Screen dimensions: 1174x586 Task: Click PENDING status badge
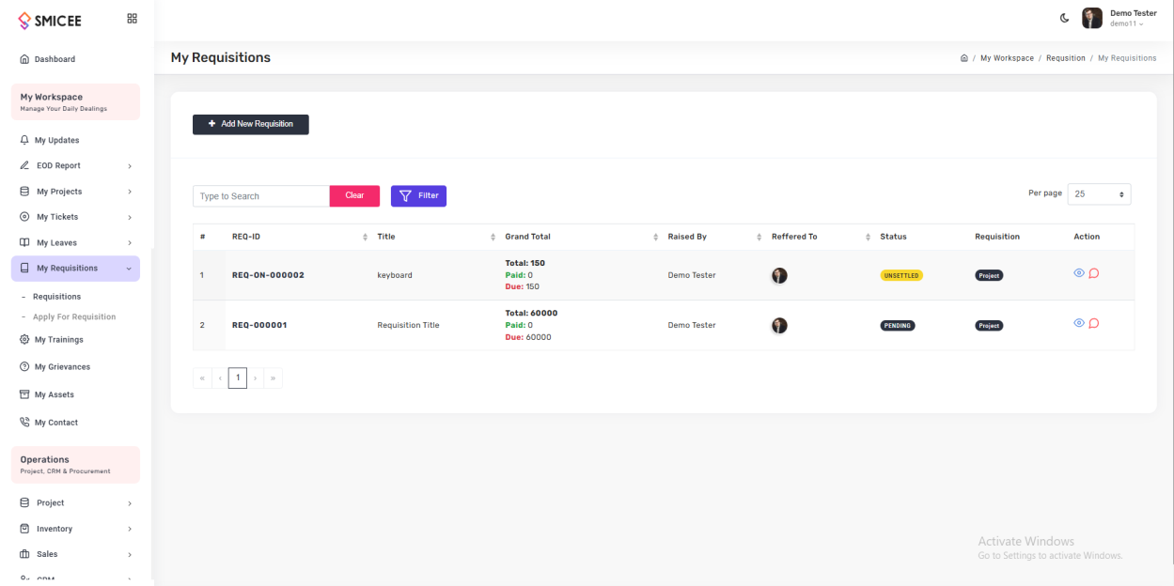tap(898, 326)
